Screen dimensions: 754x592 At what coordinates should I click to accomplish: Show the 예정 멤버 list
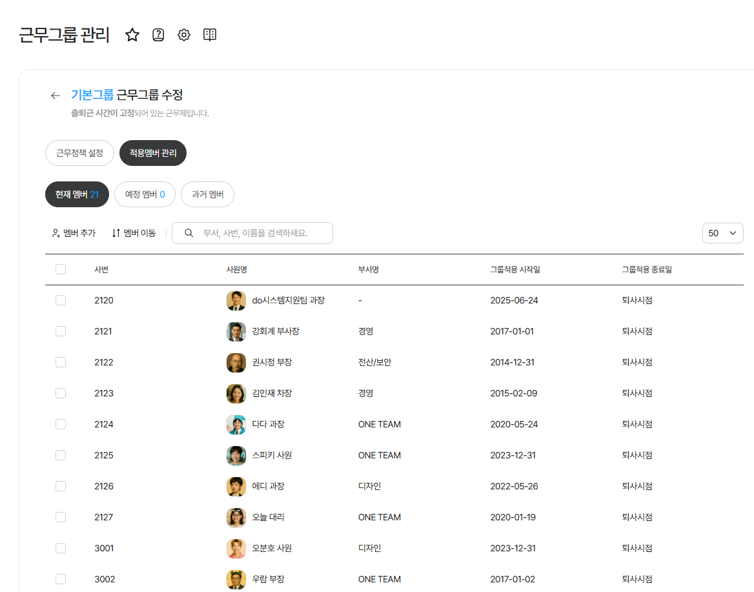pos(145,194)
